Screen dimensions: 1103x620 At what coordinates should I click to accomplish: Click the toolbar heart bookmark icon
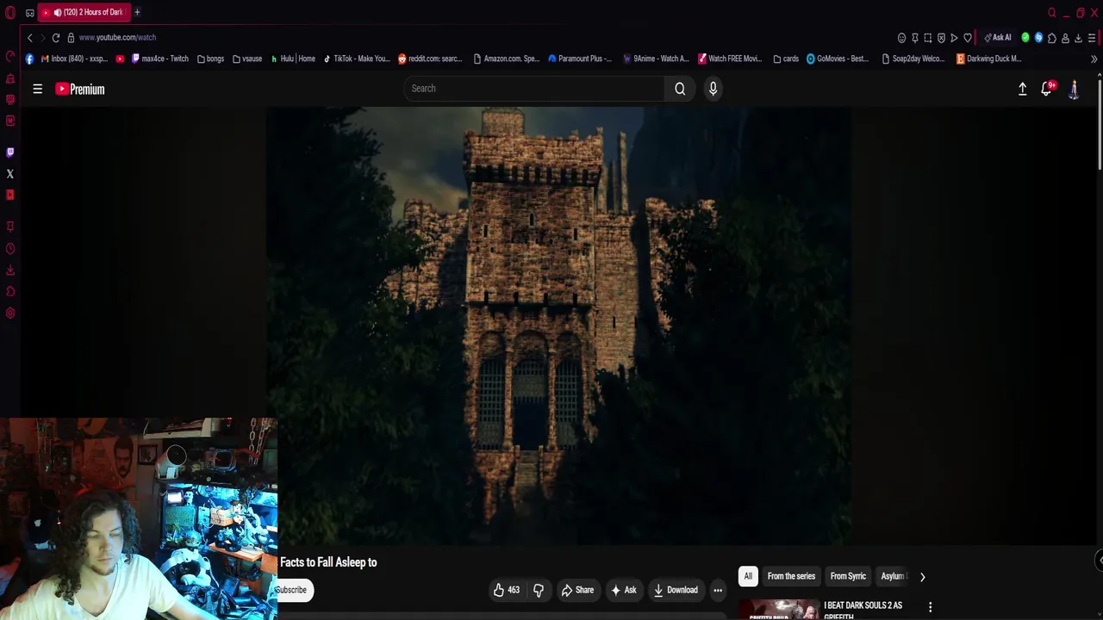click(x=968, y=38)
